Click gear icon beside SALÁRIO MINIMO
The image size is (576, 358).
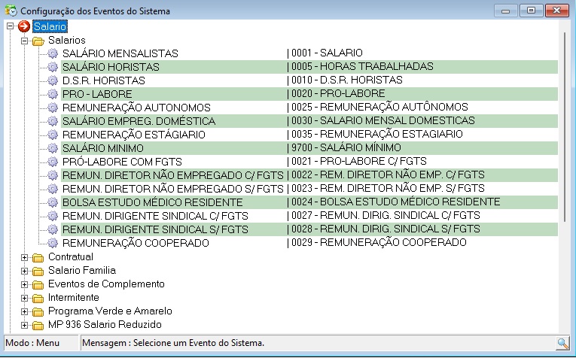tap(53, 148)
